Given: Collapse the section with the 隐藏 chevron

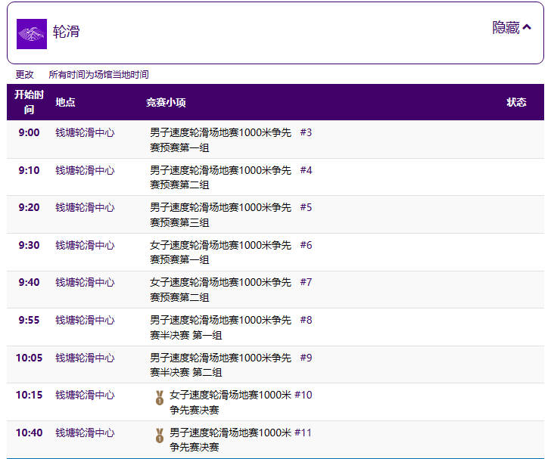Looking at the screenshot, I should 512,28.
